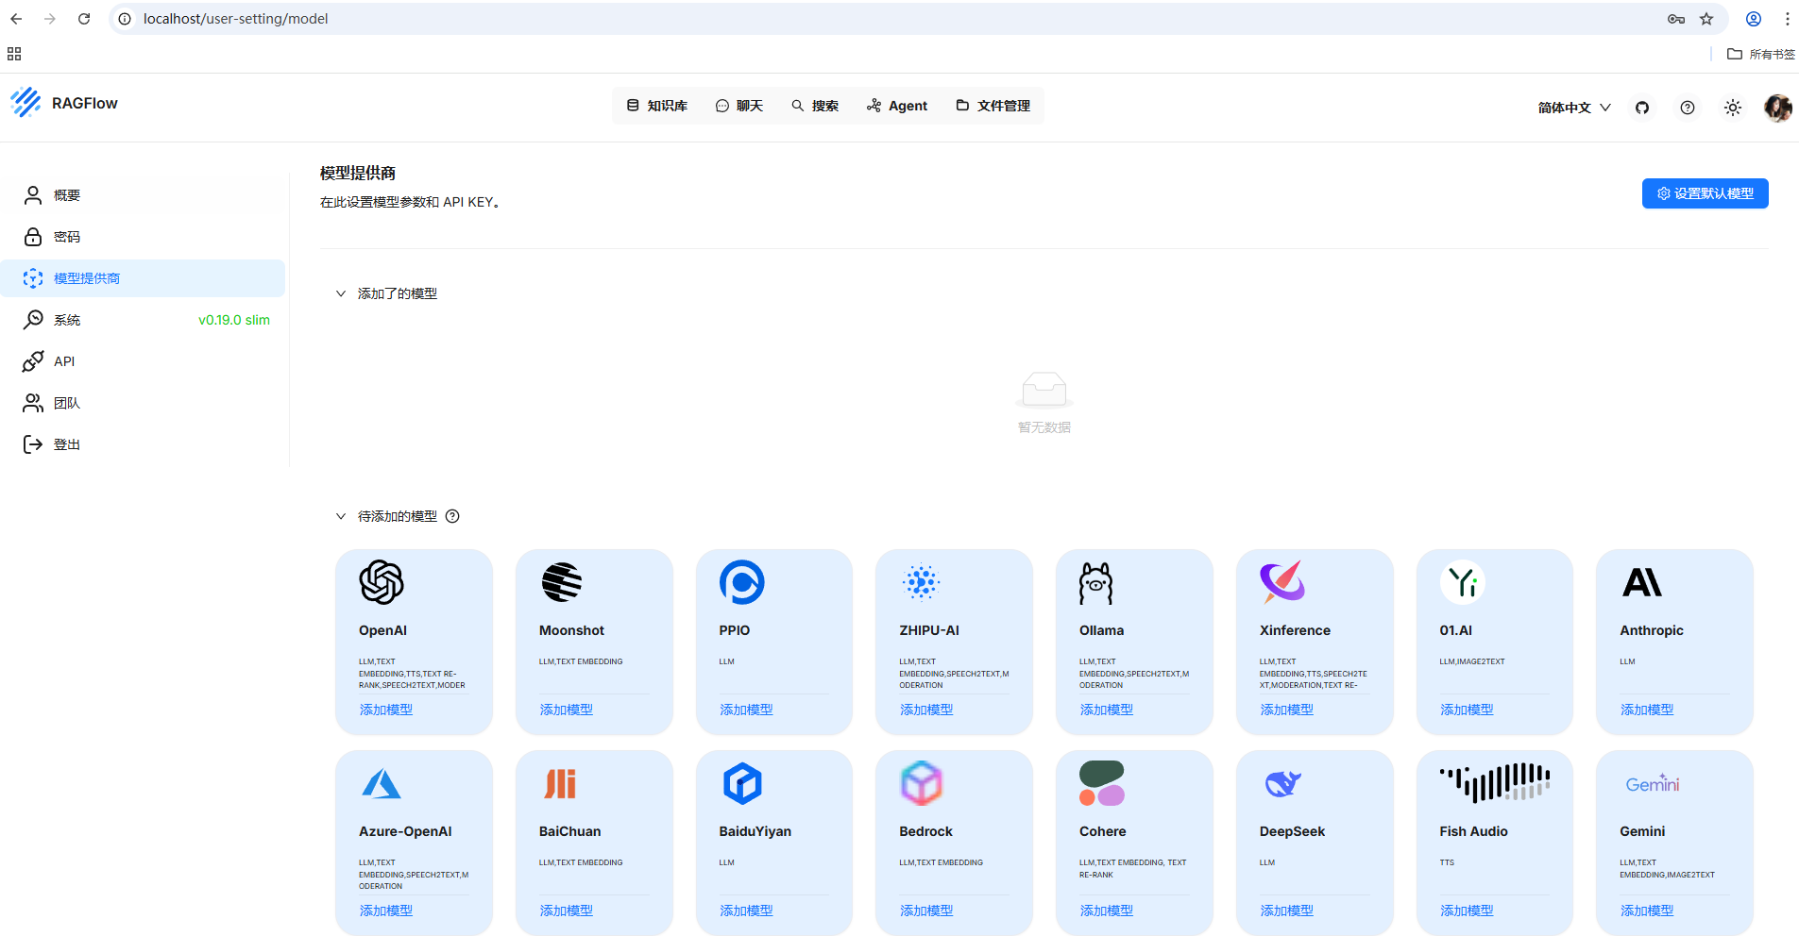
Task: Open the Agent tab
Action: 897,106
